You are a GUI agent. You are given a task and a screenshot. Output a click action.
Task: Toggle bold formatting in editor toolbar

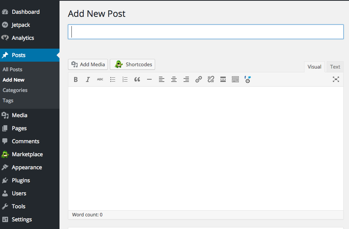(76, 79)
